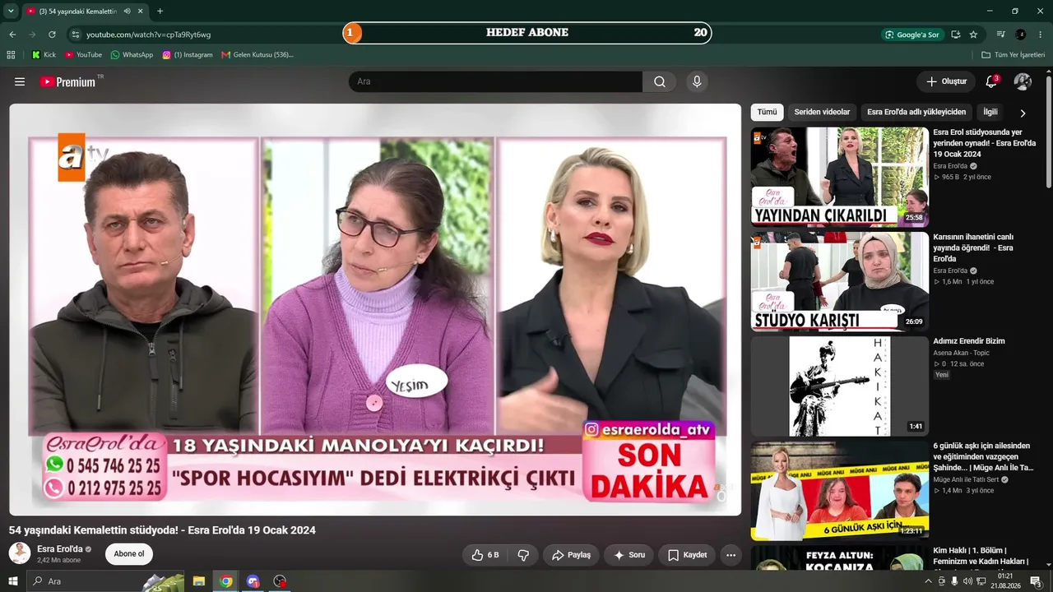Open 'Esra Erol stüdyosunda yer yerinden oynadı' title

click(x=984, y=143)
